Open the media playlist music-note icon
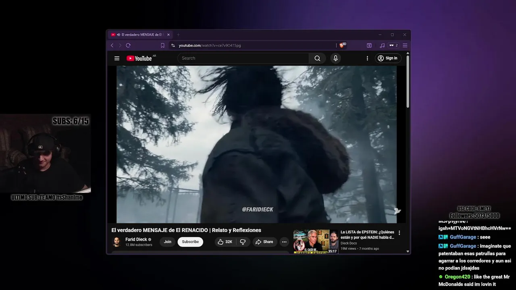 pos(382,46)
